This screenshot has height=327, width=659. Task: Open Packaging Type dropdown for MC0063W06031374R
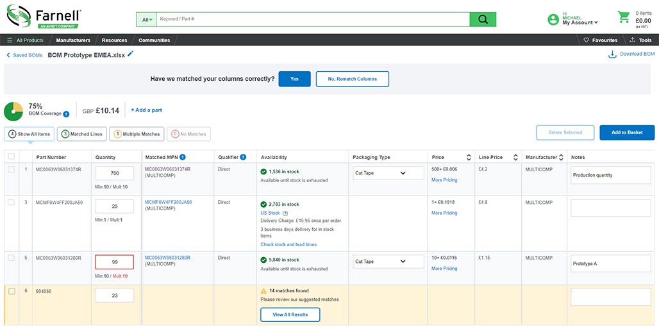click(388, 173)
